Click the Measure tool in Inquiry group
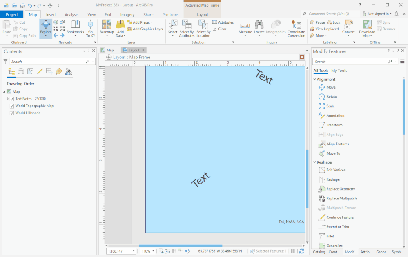 click(x=245, y=28)
